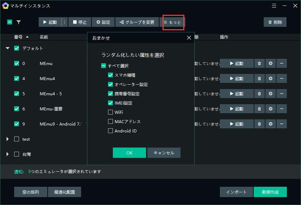Open gear settings icon for MEmu9 instance
301x205 pixels.
coord(270,124)
